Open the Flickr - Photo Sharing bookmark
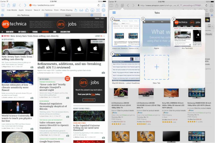The width and height of the screenshot is (215, 143). click(63, 10)
